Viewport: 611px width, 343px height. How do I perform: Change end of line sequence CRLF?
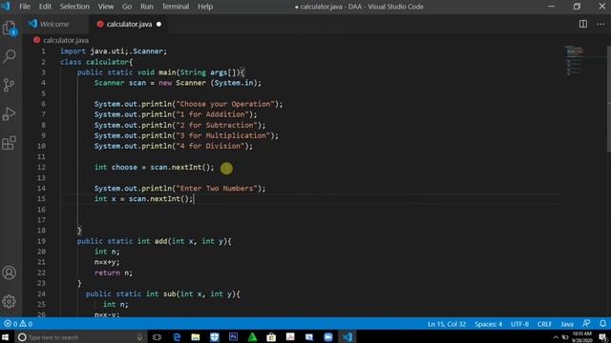(x=544, y=324)
